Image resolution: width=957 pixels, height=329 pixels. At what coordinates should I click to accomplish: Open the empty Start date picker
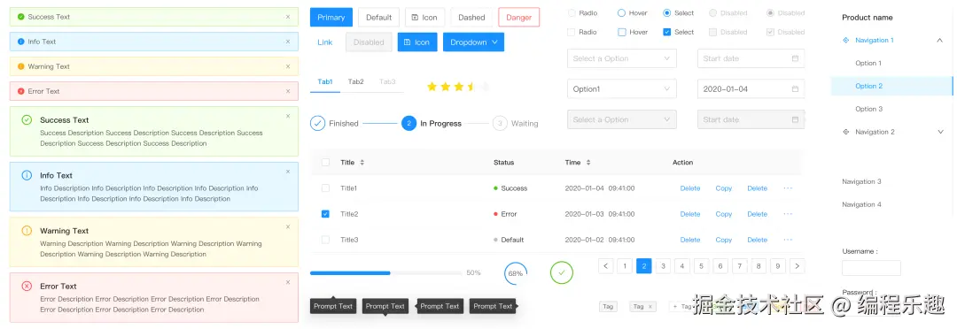coord(751,58)
